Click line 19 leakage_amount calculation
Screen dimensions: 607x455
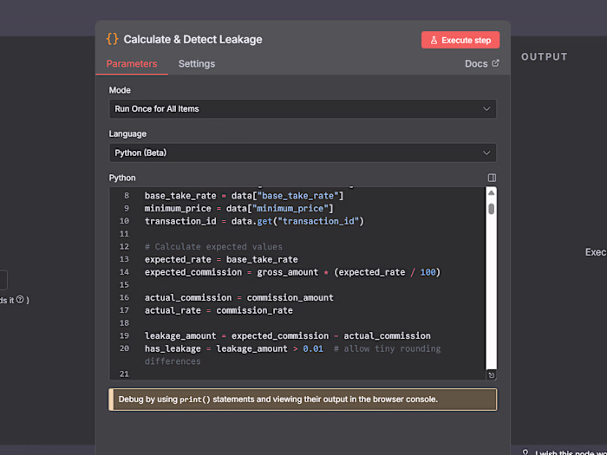coord(288,336)
